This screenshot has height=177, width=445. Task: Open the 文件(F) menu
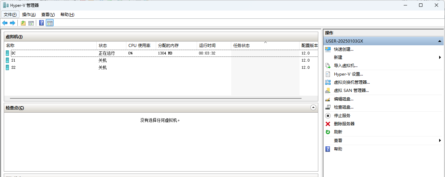(x=10, y=15)
